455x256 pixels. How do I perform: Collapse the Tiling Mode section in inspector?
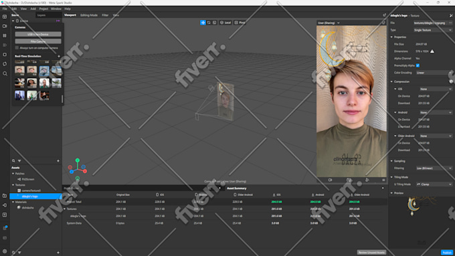391,177
